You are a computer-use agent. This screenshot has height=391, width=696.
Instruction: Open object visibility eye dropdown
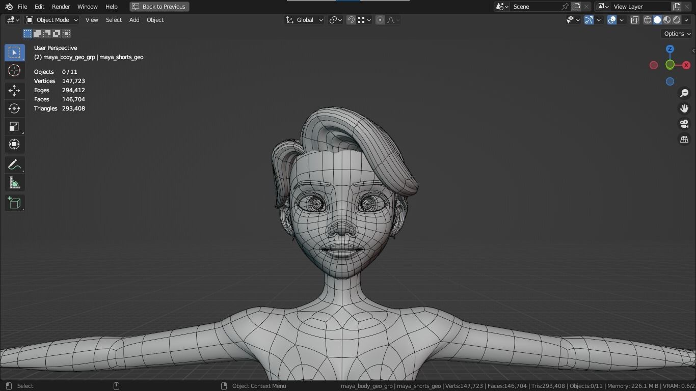[x=573, y=20]
